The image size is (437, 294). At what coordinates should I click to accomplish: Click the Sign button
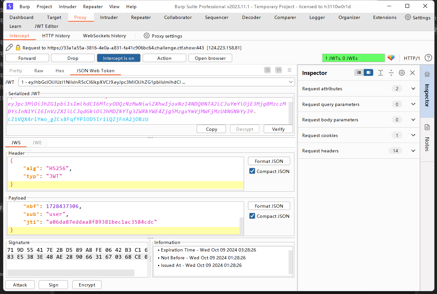tap(53, 285)
